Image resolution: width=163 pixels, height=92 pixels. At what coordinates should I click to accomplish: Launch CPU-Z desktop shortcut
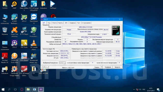click(15, 44)
